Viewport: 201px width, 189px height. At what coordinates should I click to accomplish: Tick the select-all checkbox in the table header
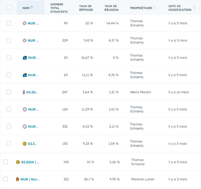click(x=9, y=7)
